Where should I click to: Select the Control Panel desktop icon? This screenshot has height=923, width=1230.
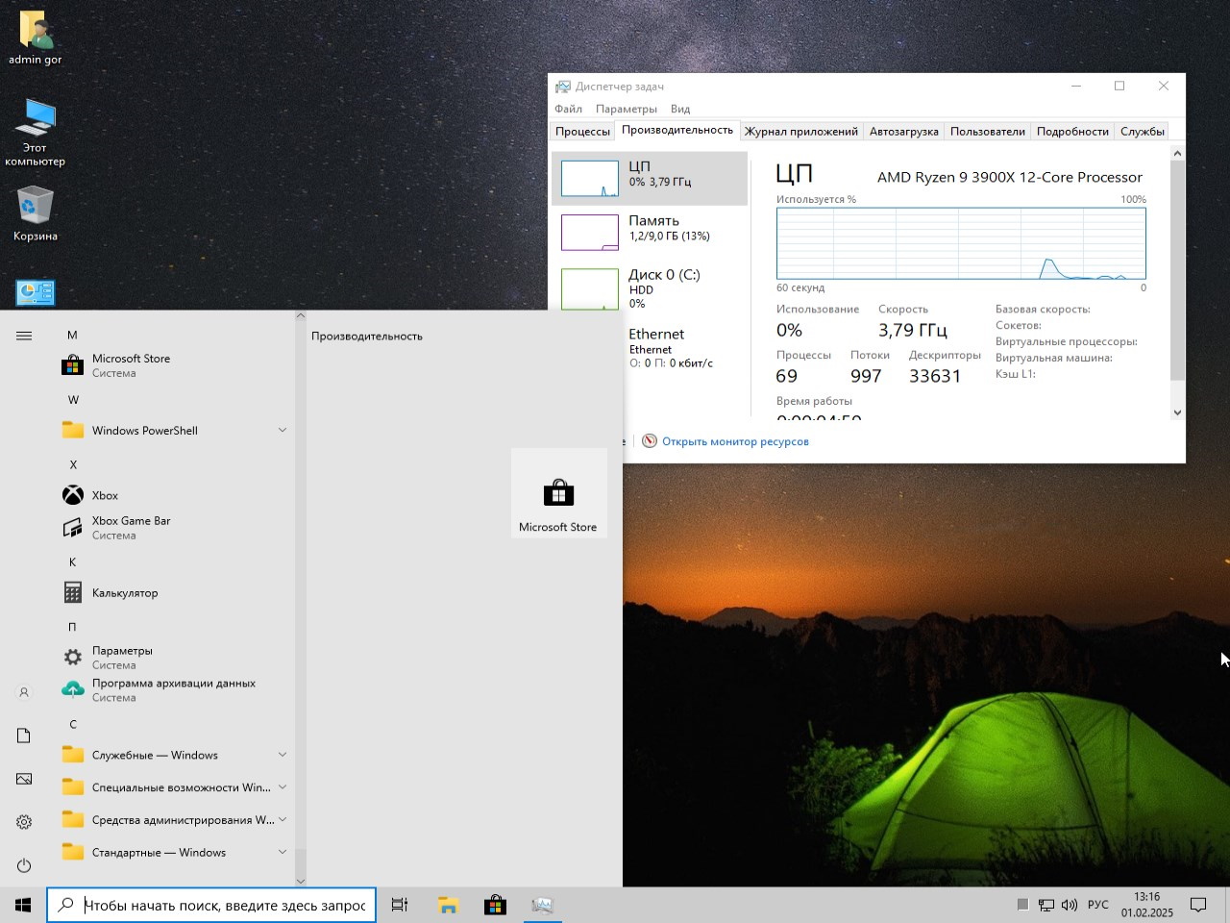36,292
